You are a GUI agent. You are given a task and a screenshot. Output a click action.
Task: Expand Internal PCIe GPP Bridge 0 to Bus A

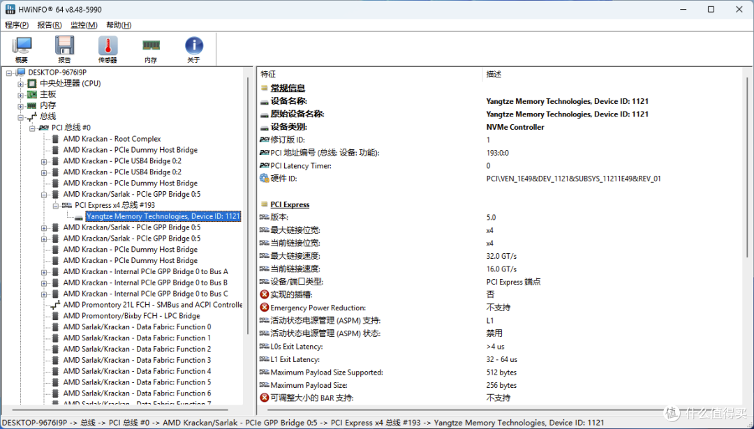pos(44,272)
